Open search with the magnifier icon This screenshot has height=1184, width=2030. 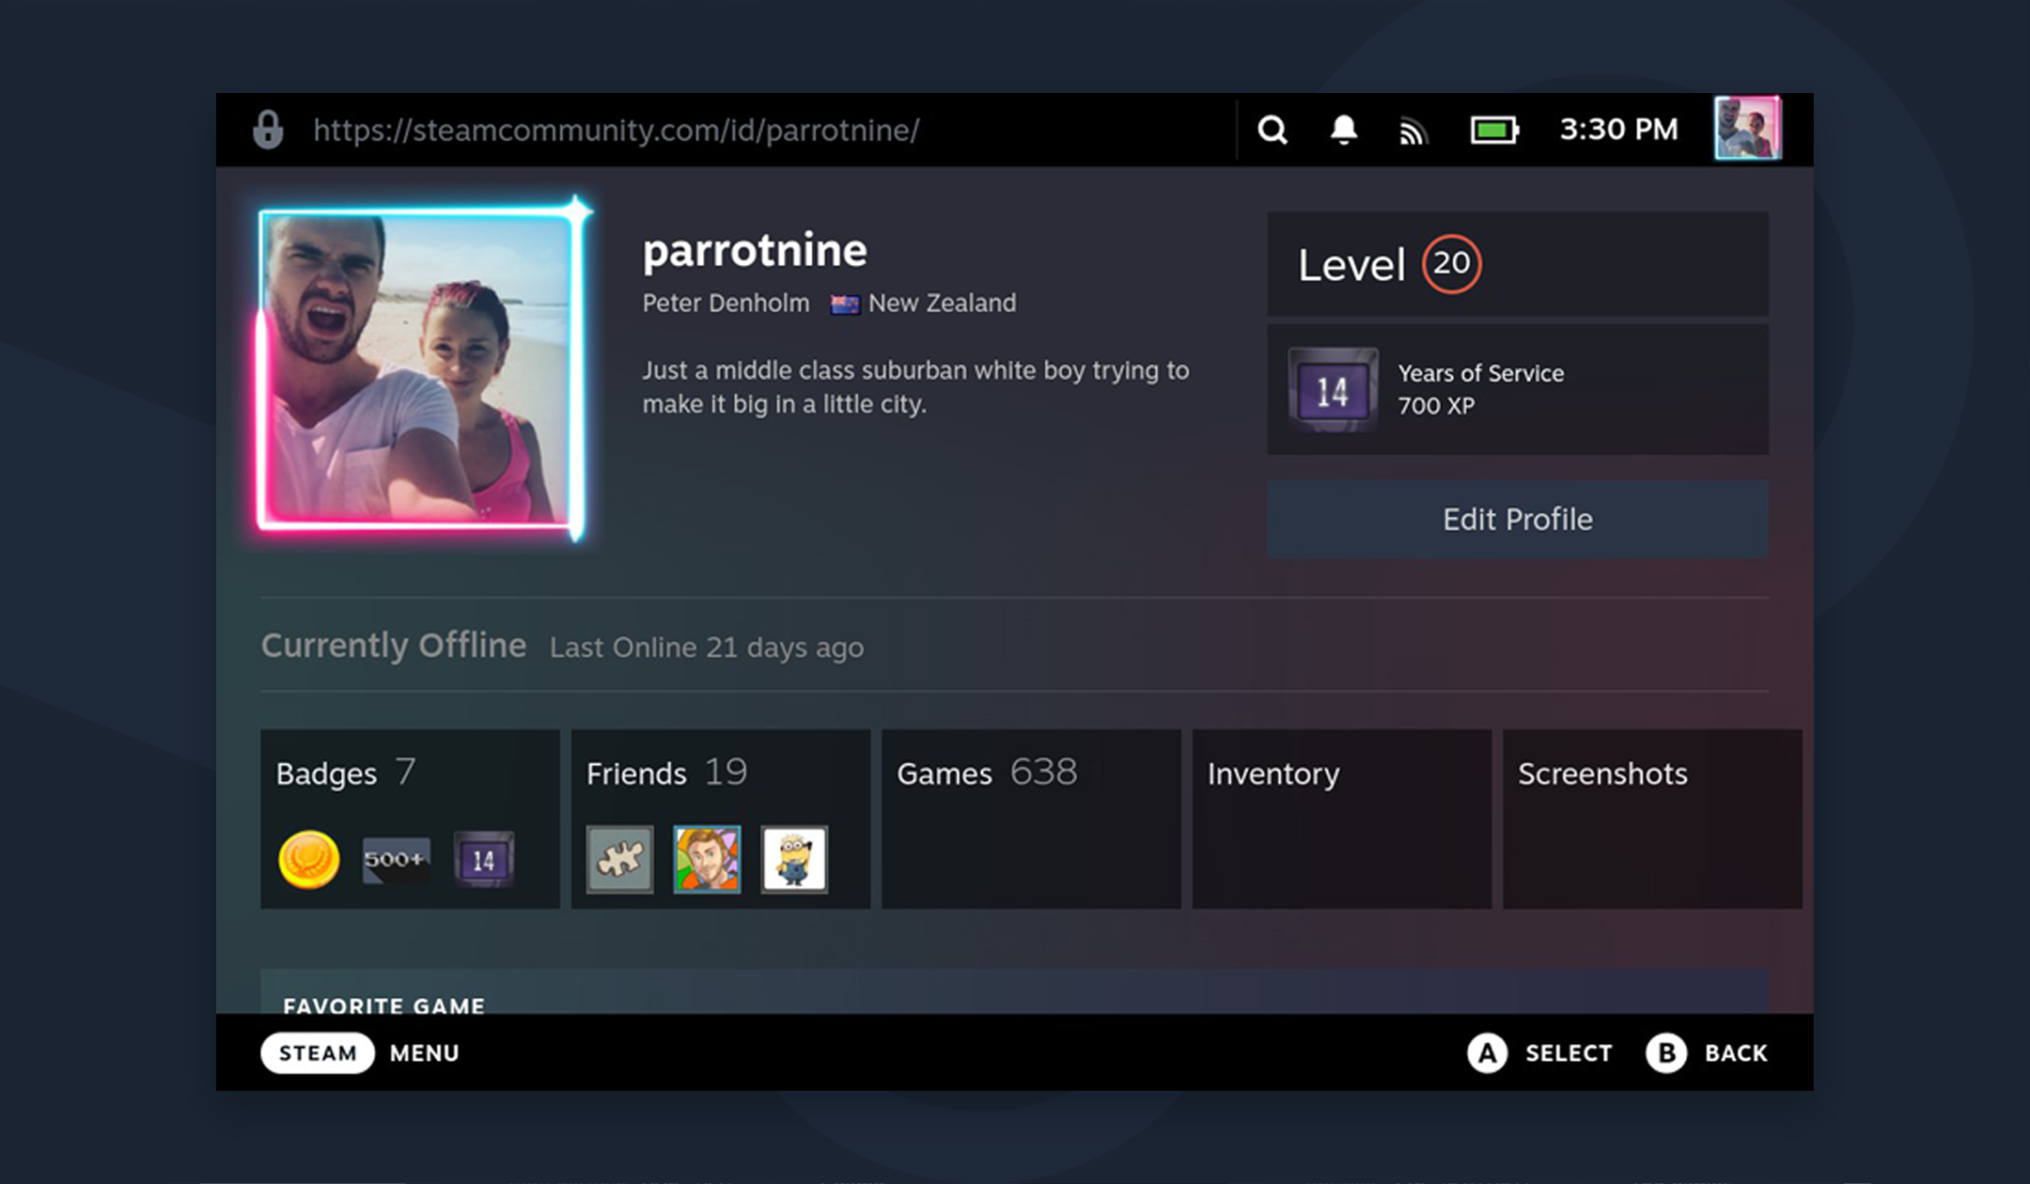[1273, 130]
